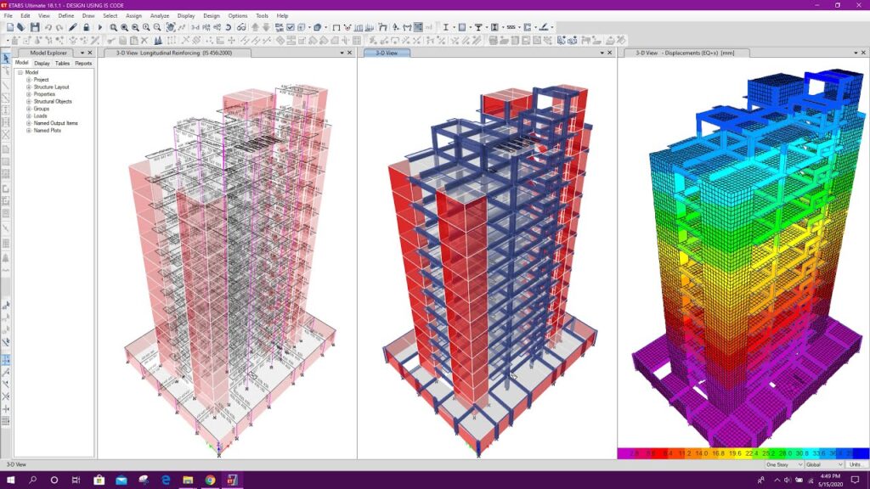The image size is (870, 489).
Task: Click the Units button in status bar
Action: pos(856,464)
